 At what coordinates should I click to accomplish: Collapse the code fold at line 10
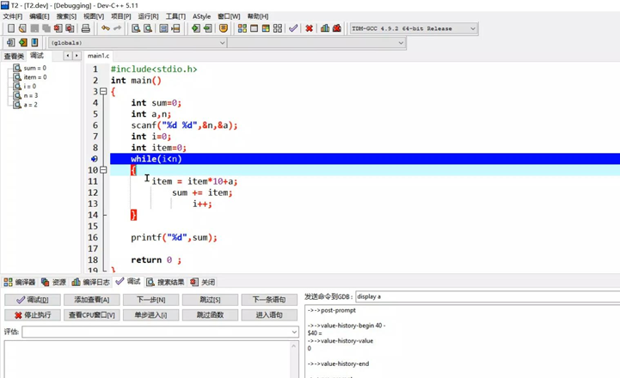[x=103, y=170]
